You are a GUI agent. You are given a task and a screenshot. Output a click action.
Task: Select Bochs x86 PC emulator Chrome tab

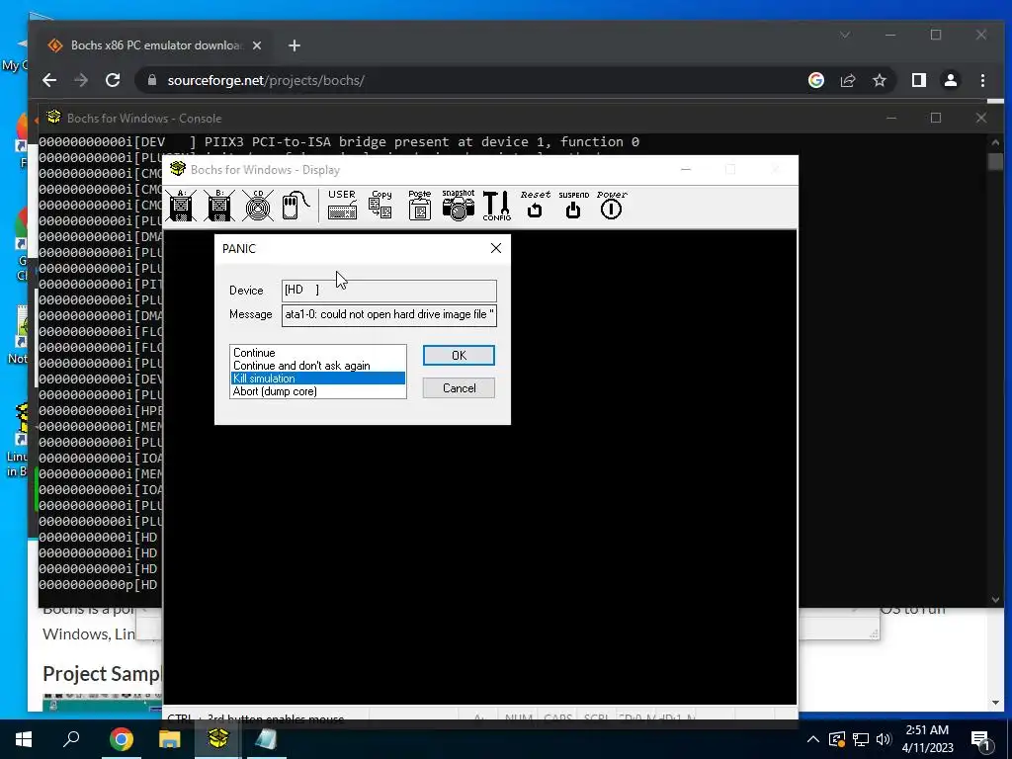(x=155, y=45)
